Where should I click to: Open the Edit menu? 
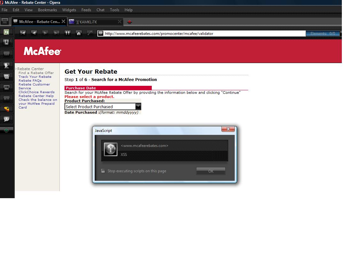tap(16, 10)
